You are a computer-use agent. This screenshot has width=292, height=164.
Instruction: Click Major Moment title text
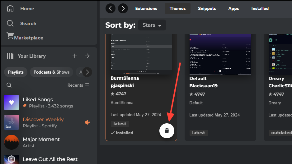(41, 139)
